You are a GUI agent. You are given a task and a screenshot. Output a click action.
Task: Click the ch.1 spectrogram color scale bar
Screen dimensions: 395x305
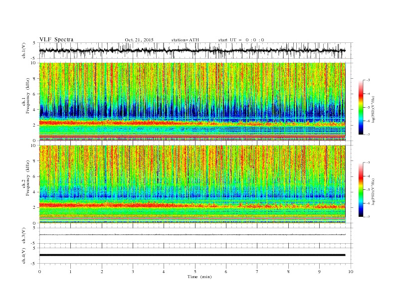[x=361, y=107]
